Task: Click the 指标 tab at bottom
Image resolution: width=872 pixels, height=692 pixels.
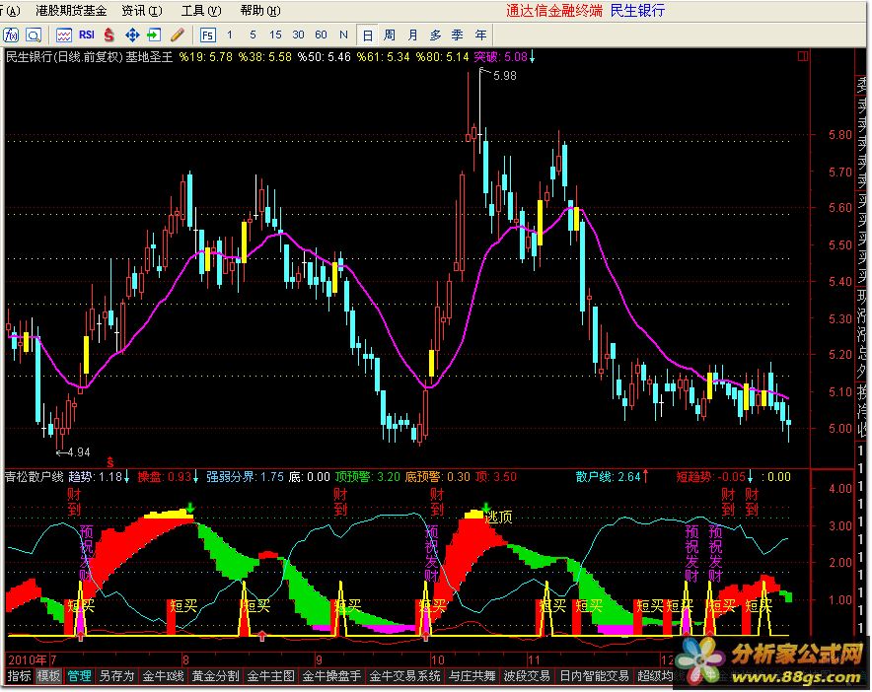Action: (20, 676)
